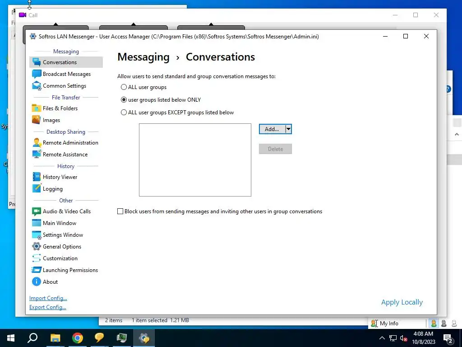Click My Info in messenger window

(389, 324)
